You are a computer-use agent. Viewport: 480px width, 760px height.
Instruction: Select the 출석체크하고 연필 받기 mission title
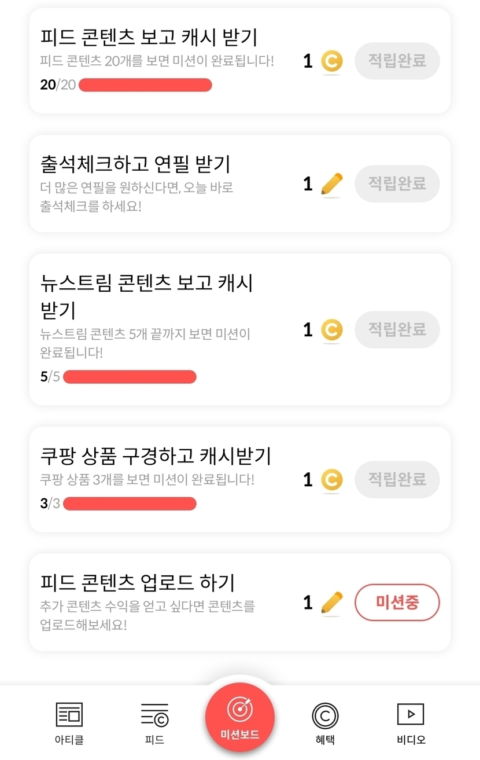coord(135,164)
